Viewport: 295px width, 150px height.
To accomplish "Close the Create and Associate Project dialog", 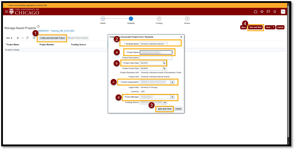I will [181, 37].
